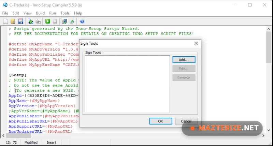
Task: Click the vertical scrollbar up arrow
Action: point(269,29)
